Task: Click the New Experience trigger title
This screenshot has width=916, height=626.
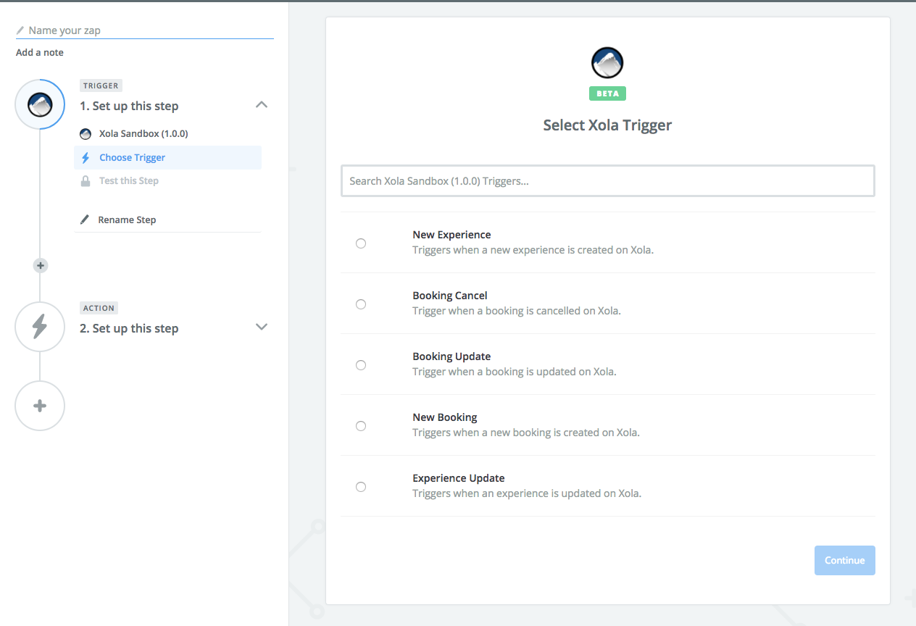Action: coord(451,235)
